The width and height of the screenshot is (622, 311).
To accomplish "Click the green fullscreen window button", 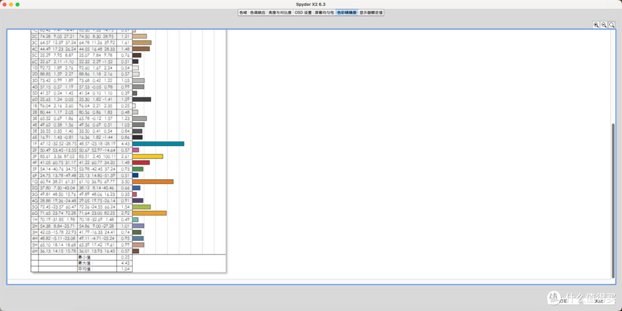I will pyautogui.click(x=17, y=5).
